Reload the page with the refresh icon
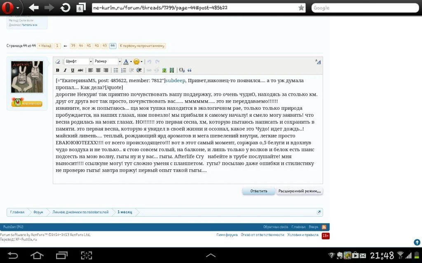The image size is (422, 263). tap(65, 7)
